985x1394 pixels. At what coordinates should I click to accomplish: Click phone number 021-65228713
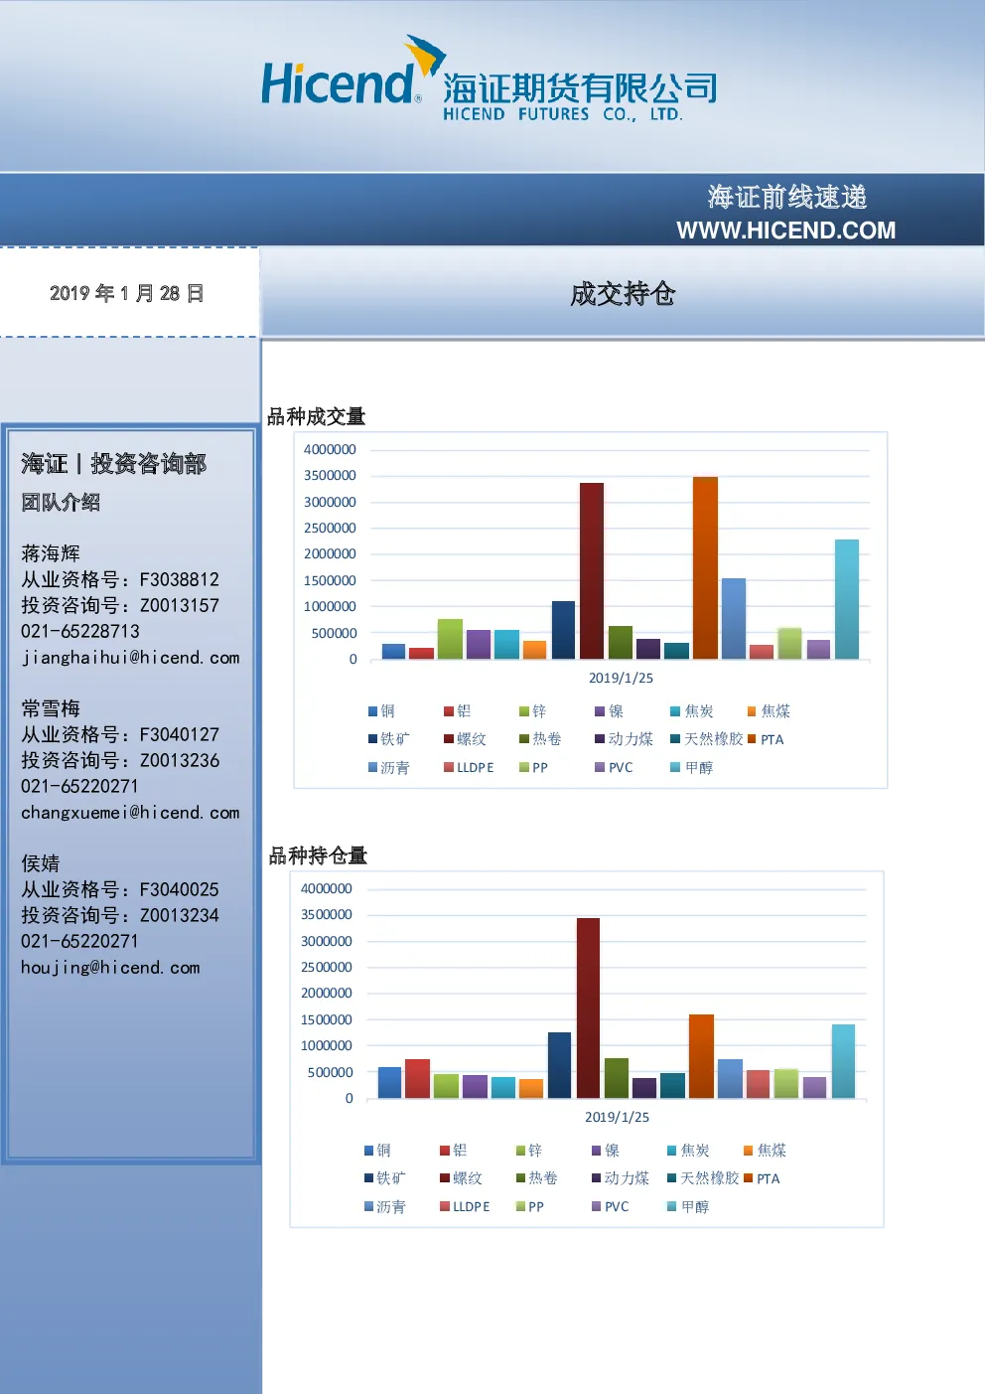[x=80, y=631]
